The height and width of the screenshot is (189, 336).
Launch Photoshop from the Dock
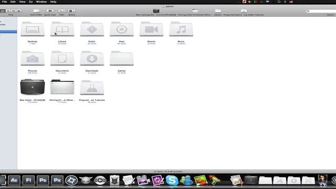pyautogui.click(x=43, y=180)
